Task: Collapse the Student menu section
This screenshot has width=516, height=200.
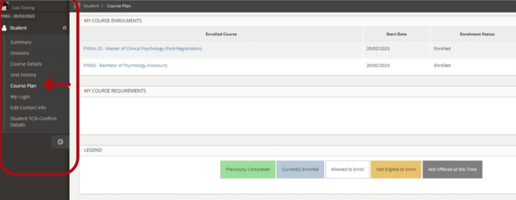Action: (x=64, y=28)
